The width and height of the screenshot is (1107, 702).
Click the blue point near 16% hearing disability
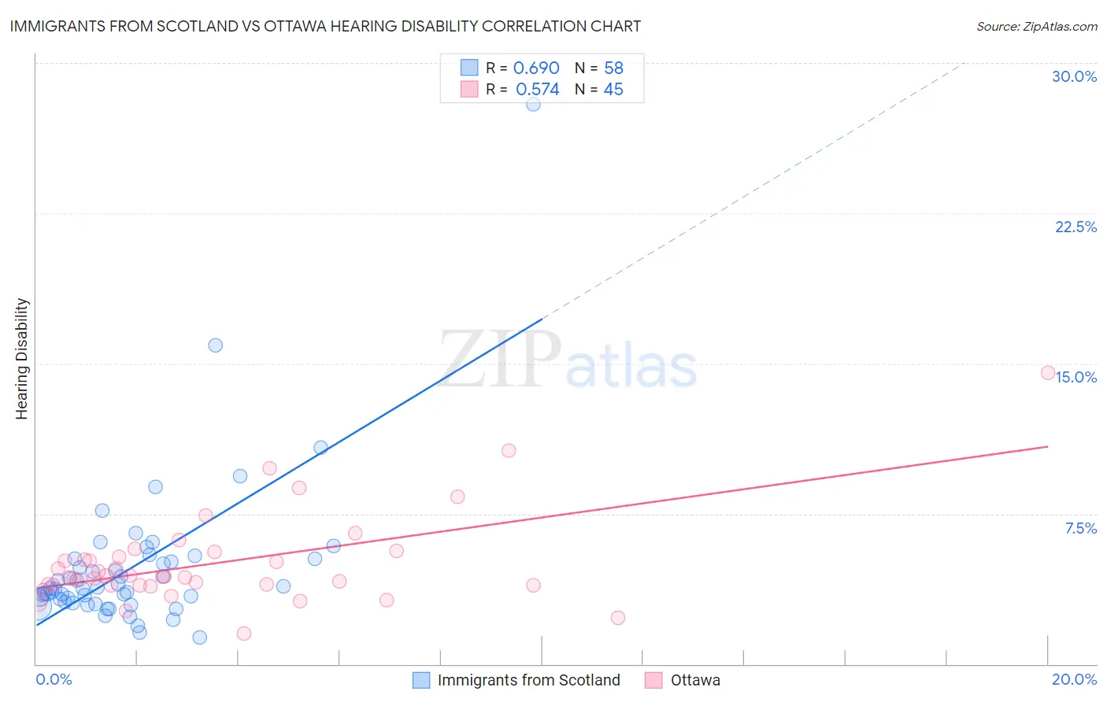pyautogui.click(x=215, y=345)
